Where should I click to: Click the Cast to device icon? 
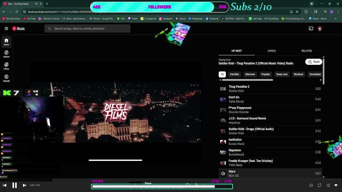[311, 29]
